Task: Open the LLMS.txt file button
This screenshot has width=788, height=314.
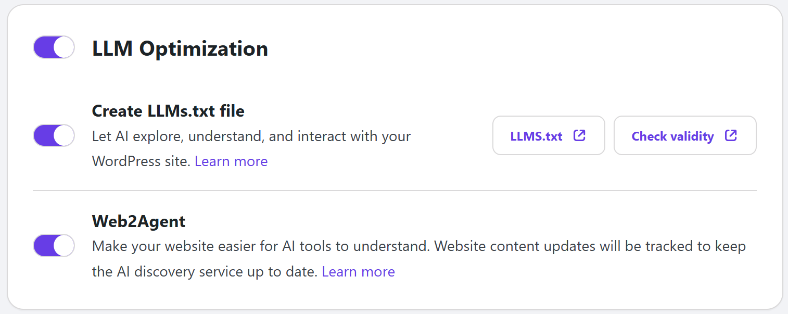Action: tap(548, 135)
